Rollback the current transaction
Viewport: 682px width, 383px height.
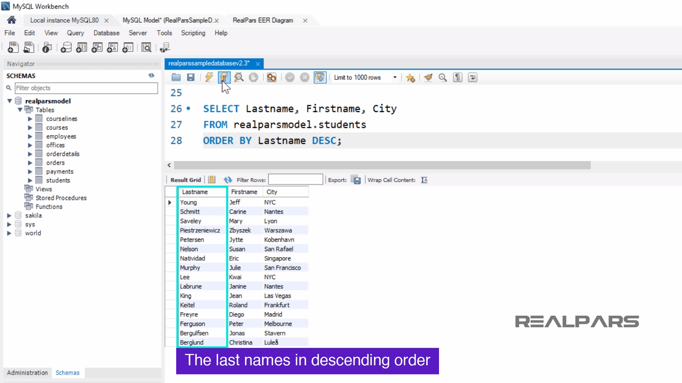point(304,77)
